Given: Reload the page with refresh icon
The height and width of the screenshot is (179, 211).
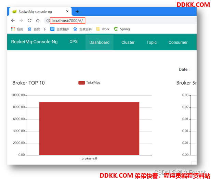Looking at the screenshot, I should click(30, 21).
